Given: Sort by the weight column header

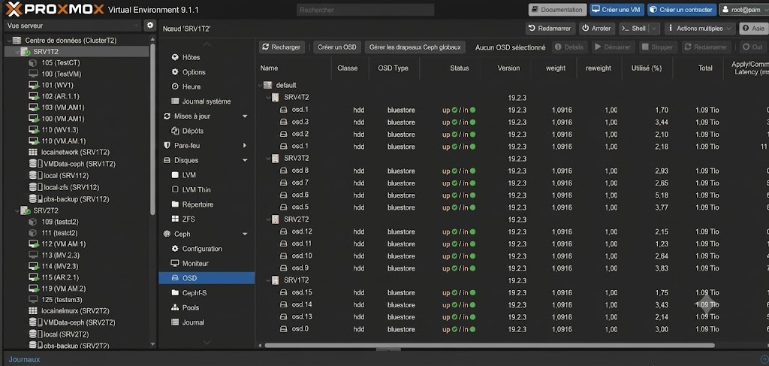Looking at the screenshot, I should point(555,68).
